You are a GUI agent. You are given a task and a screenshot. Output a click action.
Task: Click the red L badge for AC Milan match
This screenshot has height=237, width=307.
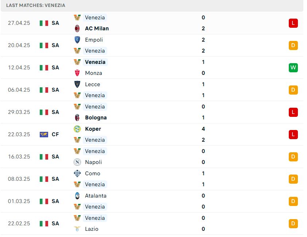click(293, 23)
